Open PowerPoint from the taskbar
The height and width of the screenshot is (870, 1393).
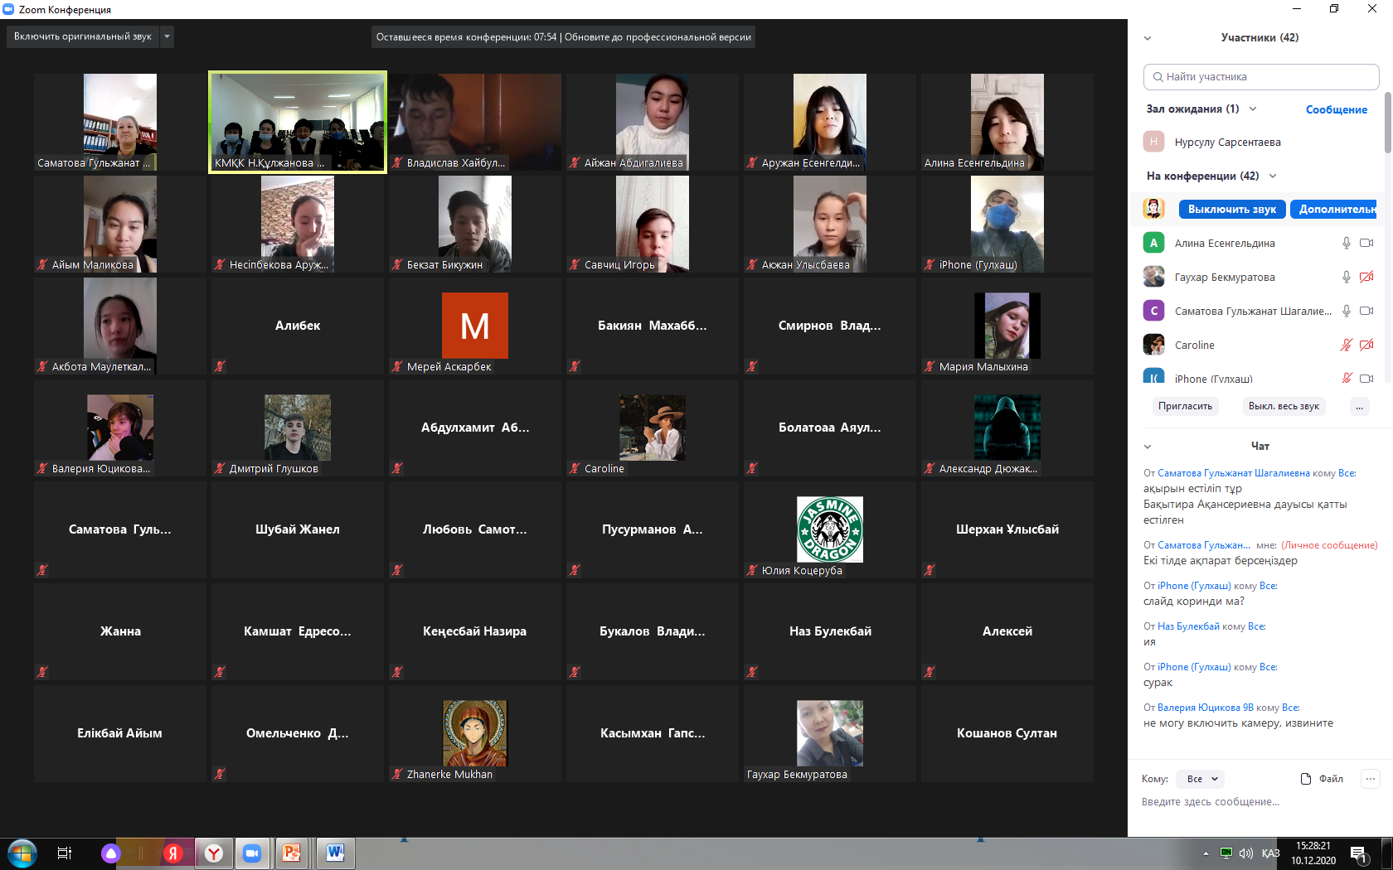coord(291,853)
